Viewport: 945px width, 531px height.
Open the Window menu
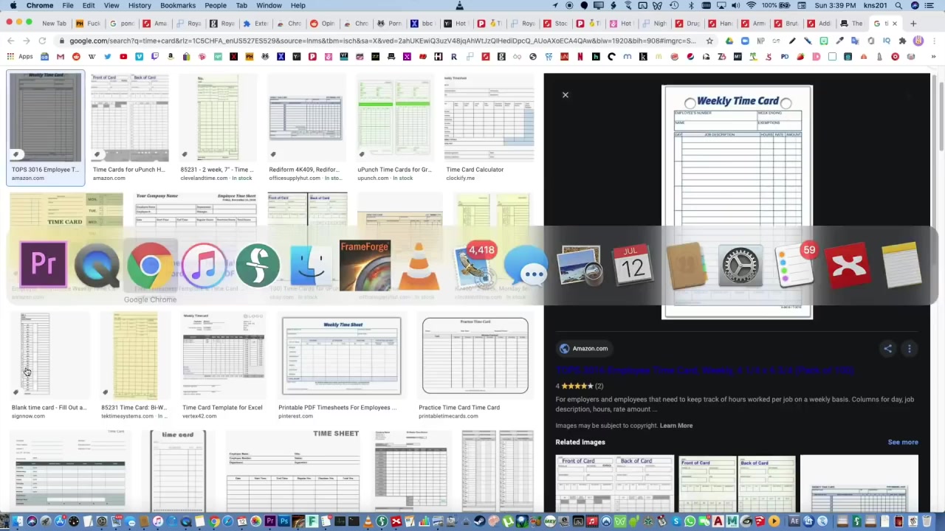pyautogui.click(x=269, y=5)
